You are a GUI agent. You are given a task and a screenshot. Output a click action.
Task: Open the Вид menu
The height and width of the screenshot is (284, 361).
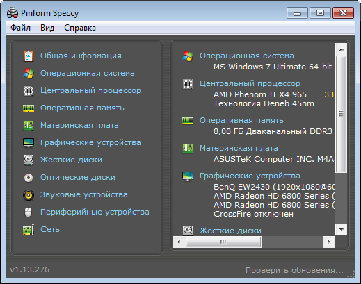[x=47, y=28]
